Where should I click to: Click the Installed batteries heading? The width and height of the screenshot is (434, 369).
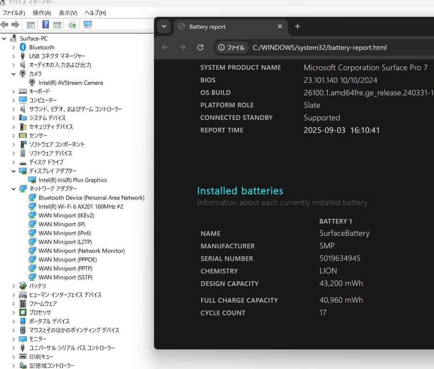(240, 191)
